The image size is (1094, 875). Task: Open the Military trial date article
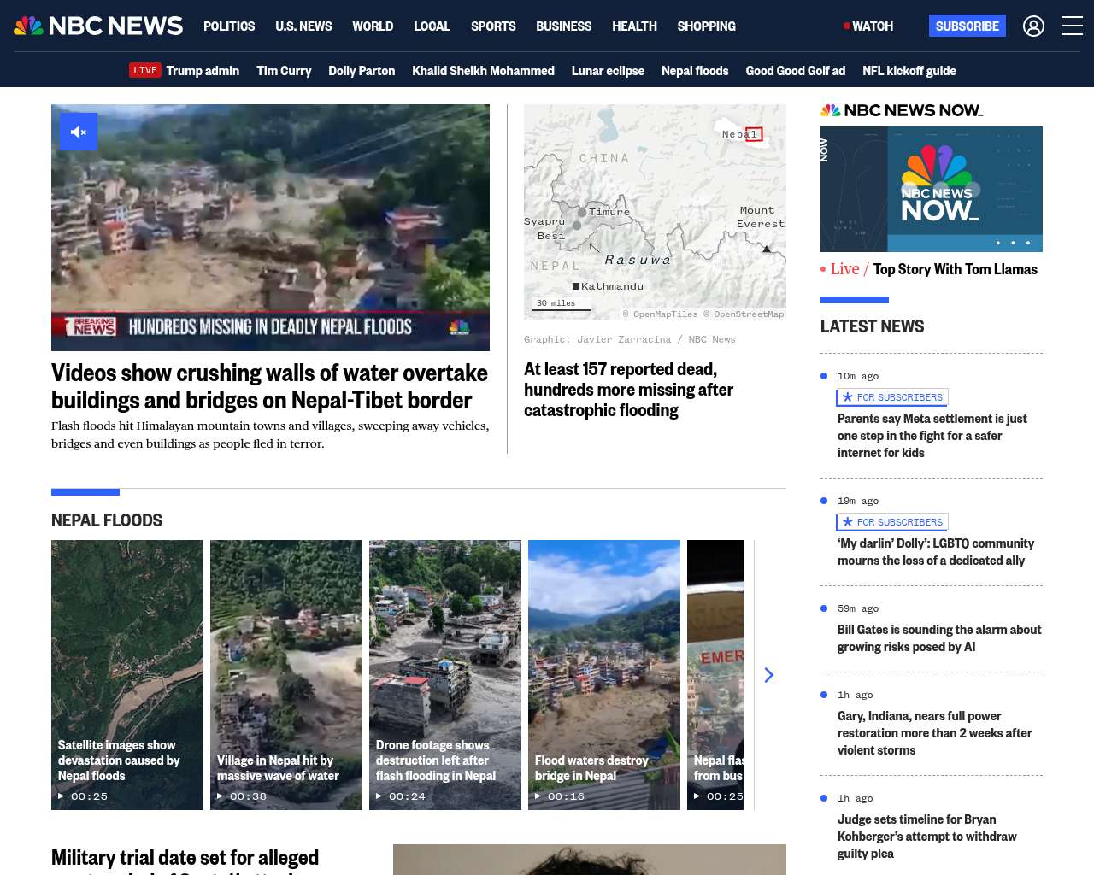pyautogui.click(x=185, y=860)
